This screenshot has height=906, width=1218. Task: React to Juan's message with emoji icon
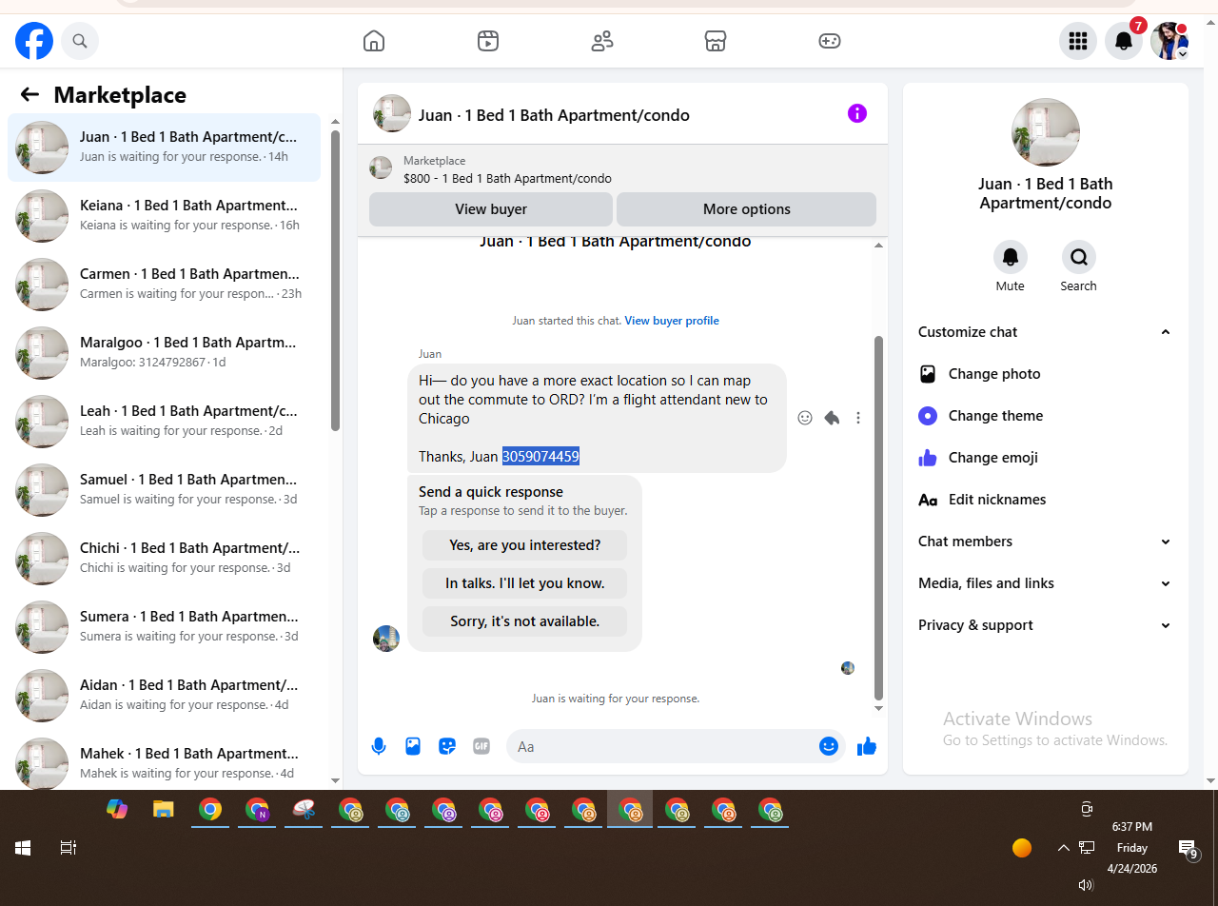[805, 418]
